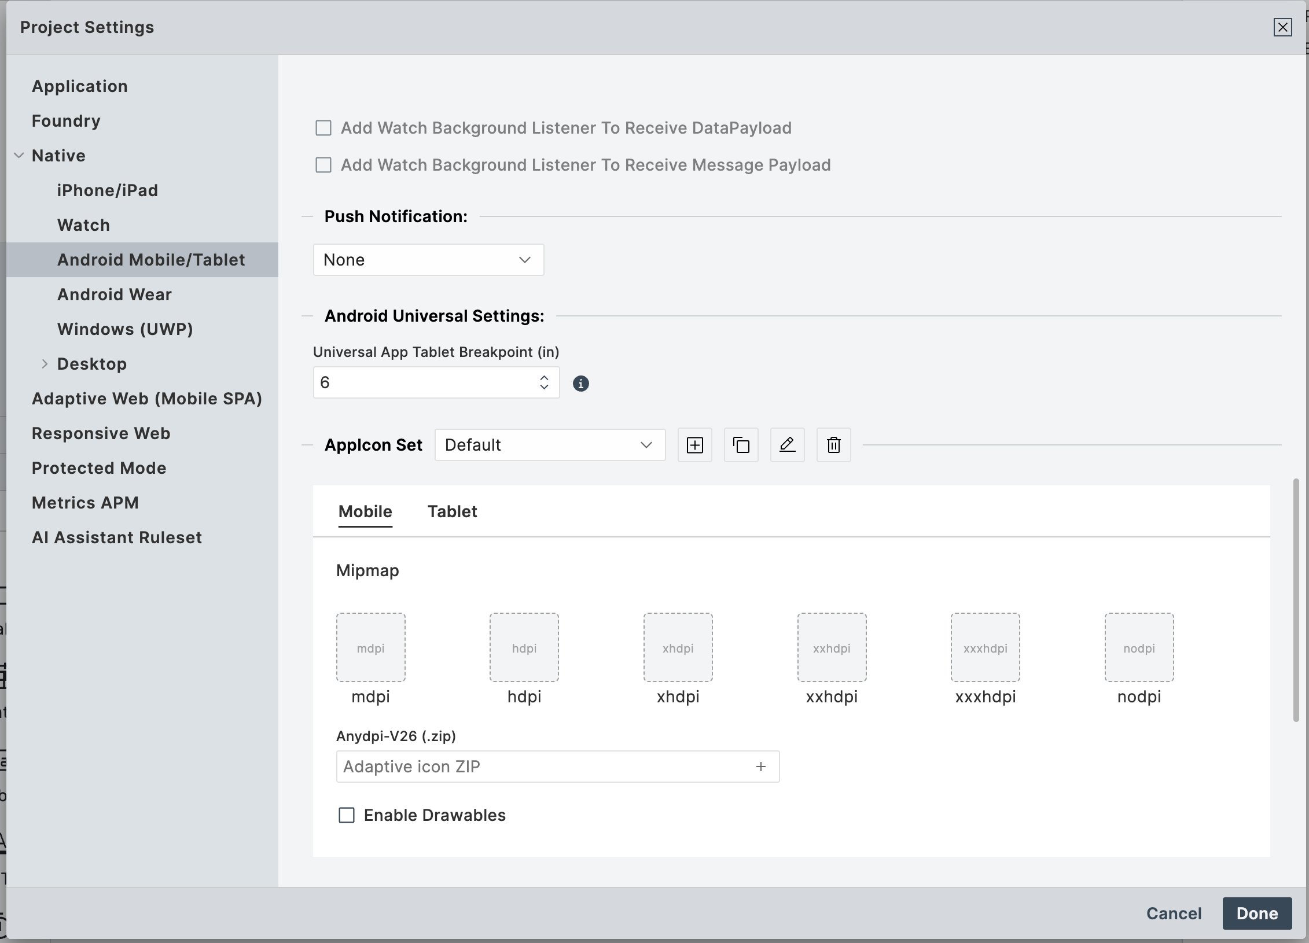1309x943 pixels.
Task: Expand the Desktop tree node
Action: click(45, 364)
